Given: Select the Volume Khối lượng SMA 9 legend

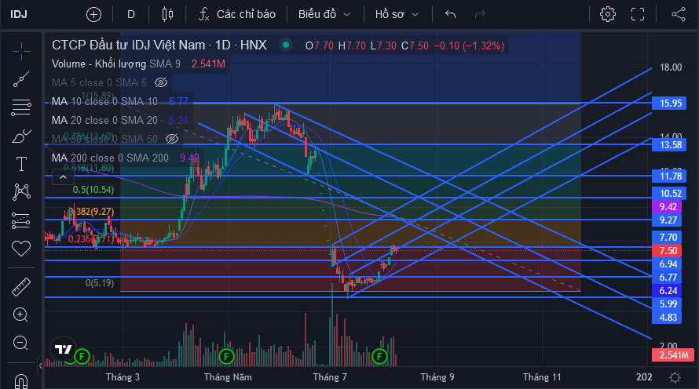Looking at the screenshot, I should 116,64.
